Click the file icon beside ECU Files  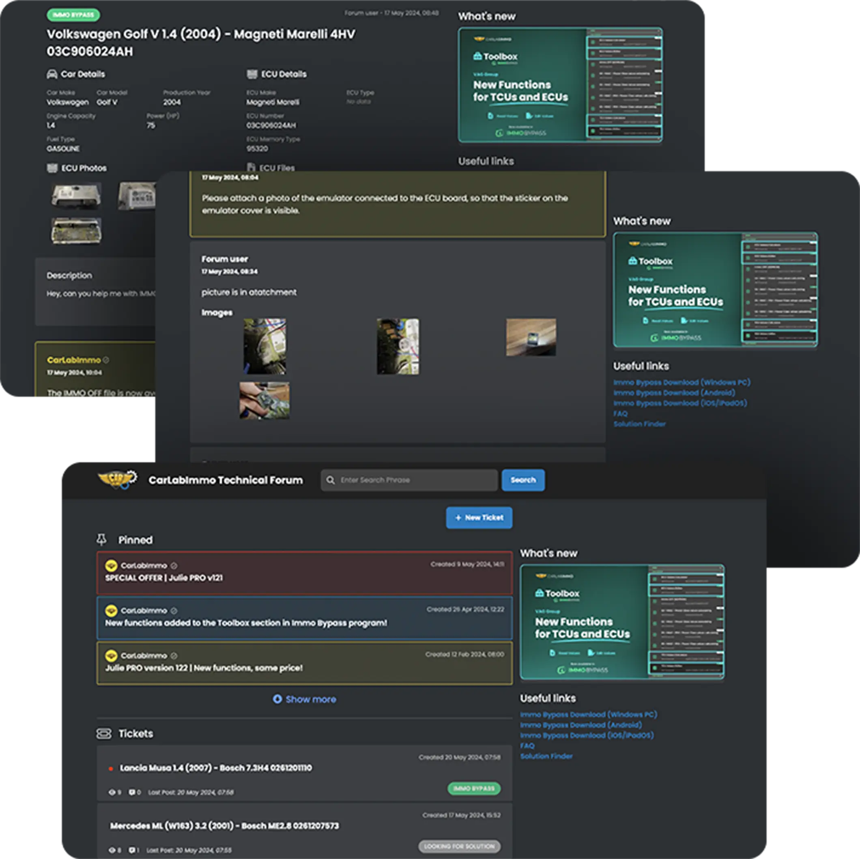(x=251, y=168)
